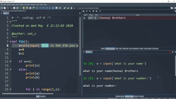Image resolution: width=176 pixels, height=99 pixels.
Task: Click the Save all files icon
Action: pos(11,8)
